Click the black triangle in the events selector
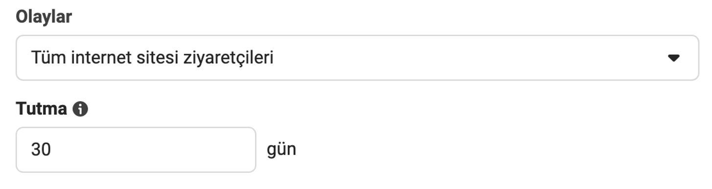 tap(673, 58)
